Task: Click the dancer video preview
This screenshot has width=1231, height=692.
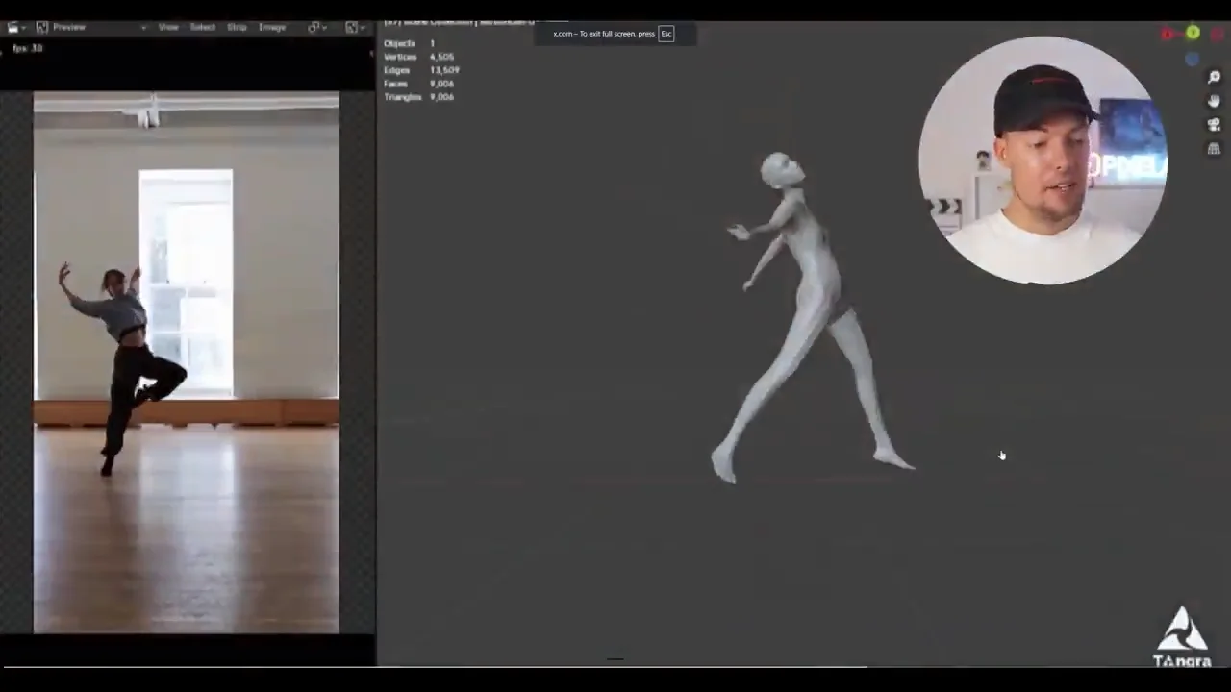Action: (x=186, y=362)
